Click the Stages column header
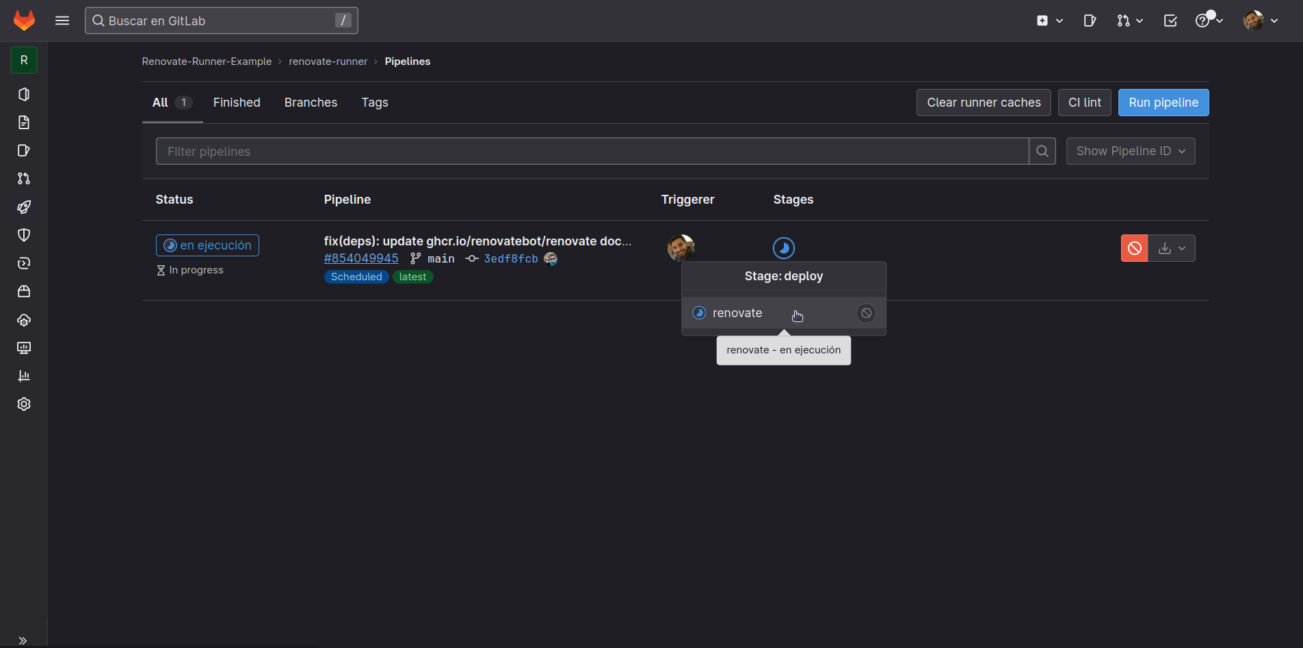Image resolution: width=1303 pixels, height=648 pixels. pos(793,200)
